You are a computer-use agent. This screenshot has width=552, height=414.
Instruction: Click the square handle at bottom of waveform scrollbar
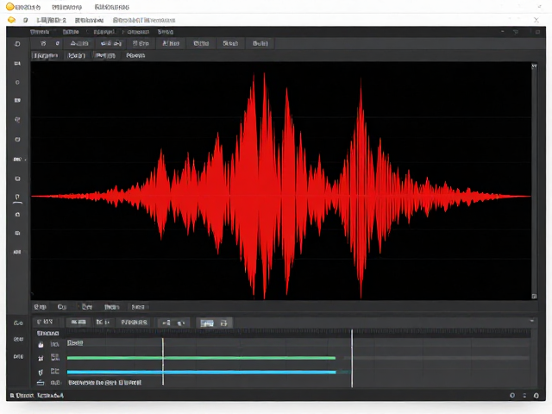click(535, 297)
